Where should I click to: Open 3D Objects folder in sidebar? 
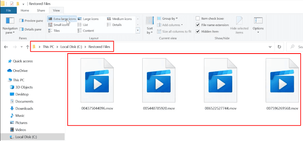(x=21, y=87)
